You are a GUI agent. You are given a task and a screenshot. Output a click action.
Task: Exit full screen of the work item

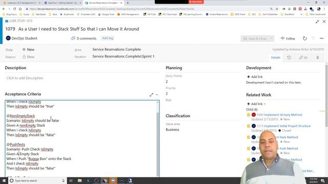pos(317,21)
